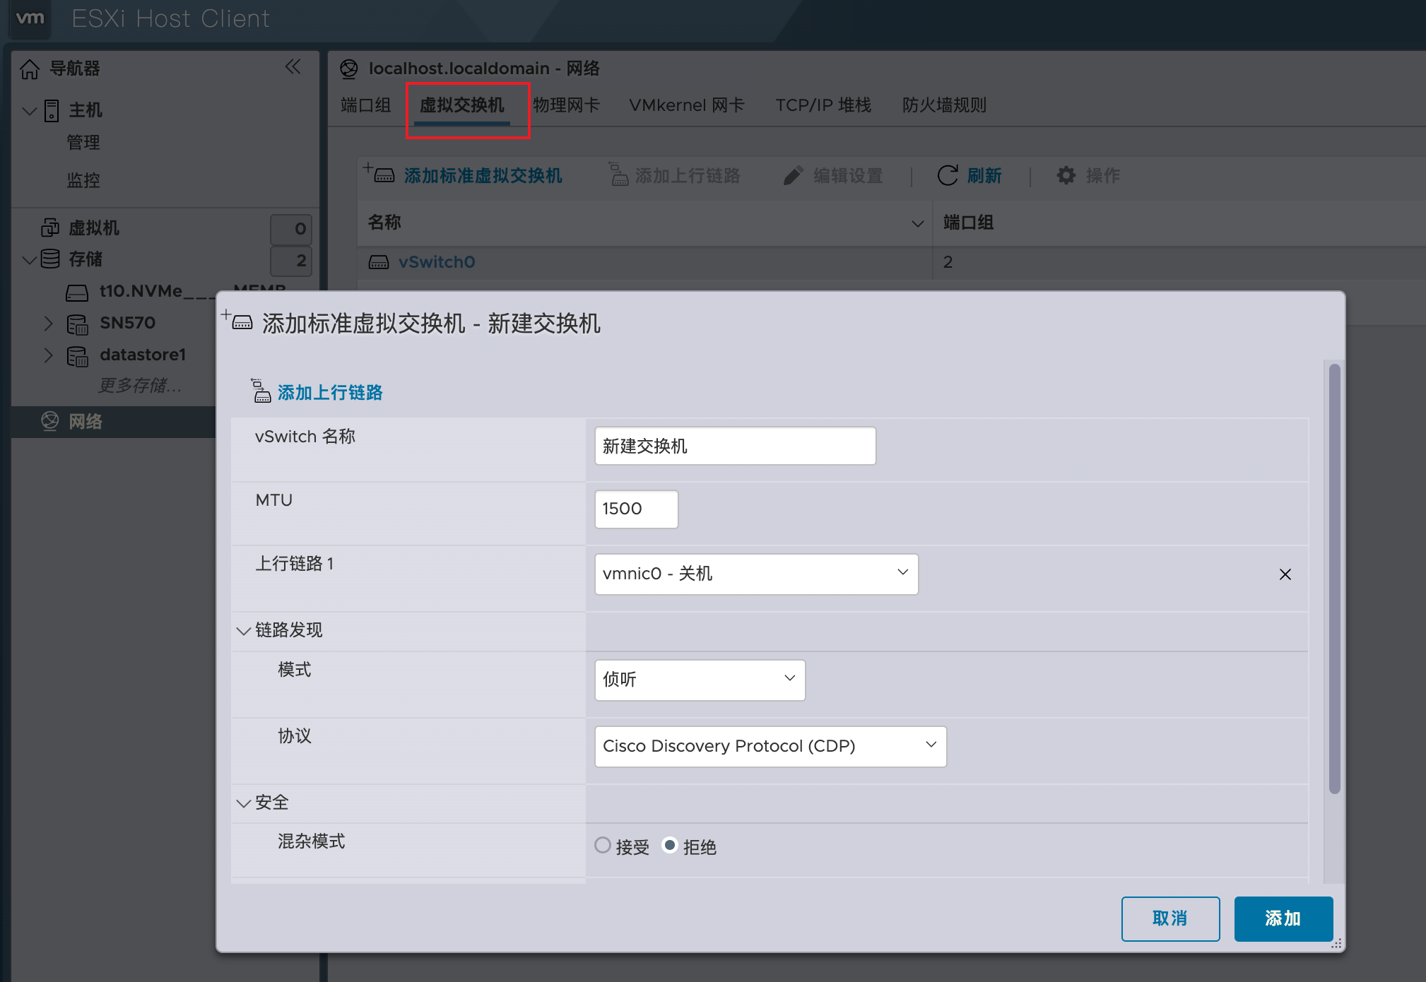Image resolution: width=1426 pixels, height=982 pixels.
Task: Switch to the VMkernel 网卡 tab
Action: tap(687, 105)
